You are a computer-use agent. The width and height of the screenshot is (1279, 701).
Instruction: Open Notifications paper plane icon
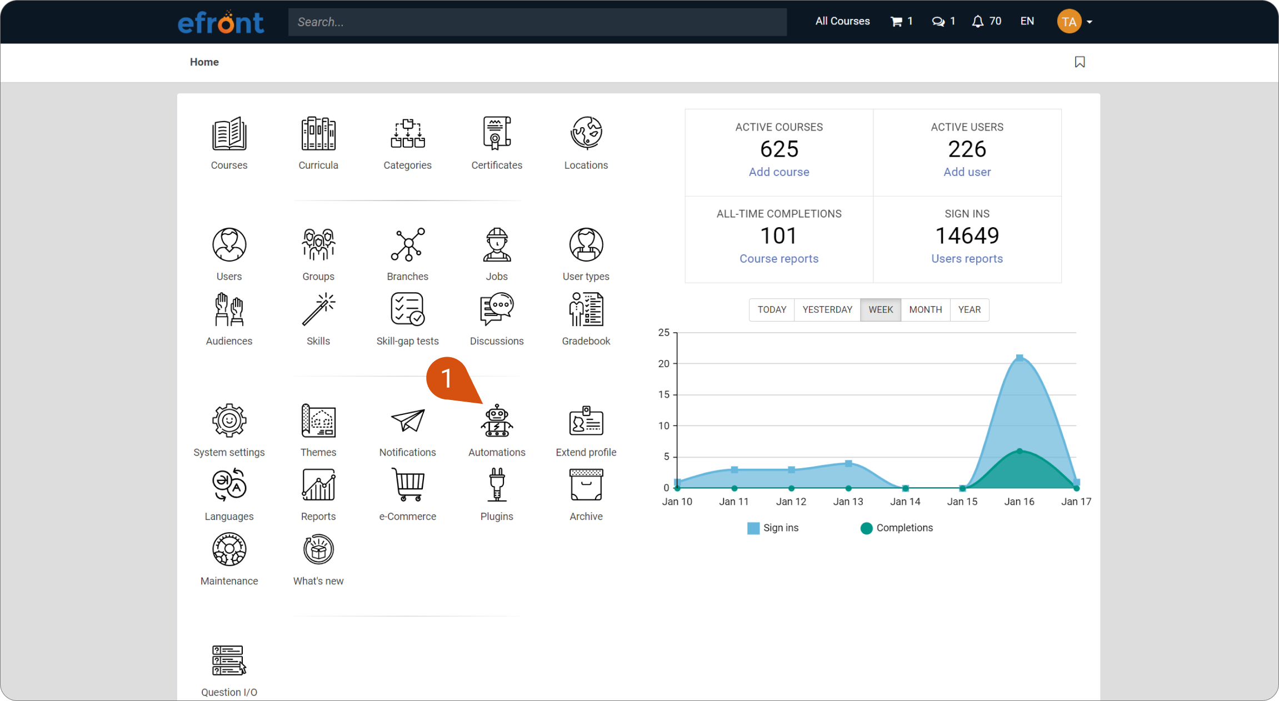click(x=407, y=420)
